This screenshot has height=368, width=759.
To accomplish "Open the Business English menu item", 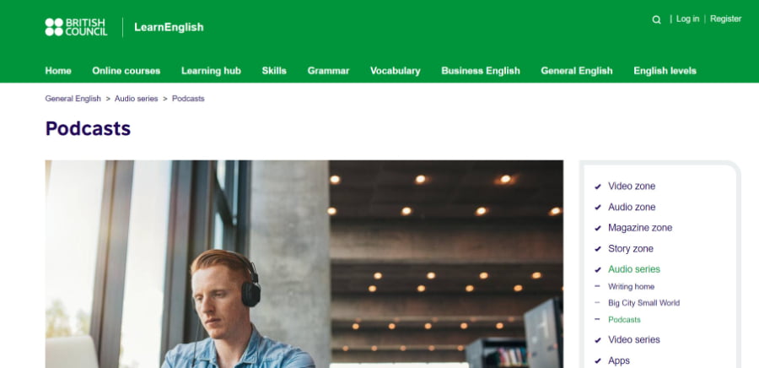I will click(481, 71).
